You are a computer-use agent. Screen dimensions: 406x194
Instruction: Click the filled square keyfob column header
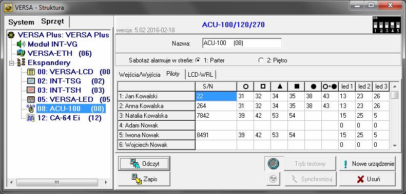tap(296, 87)
